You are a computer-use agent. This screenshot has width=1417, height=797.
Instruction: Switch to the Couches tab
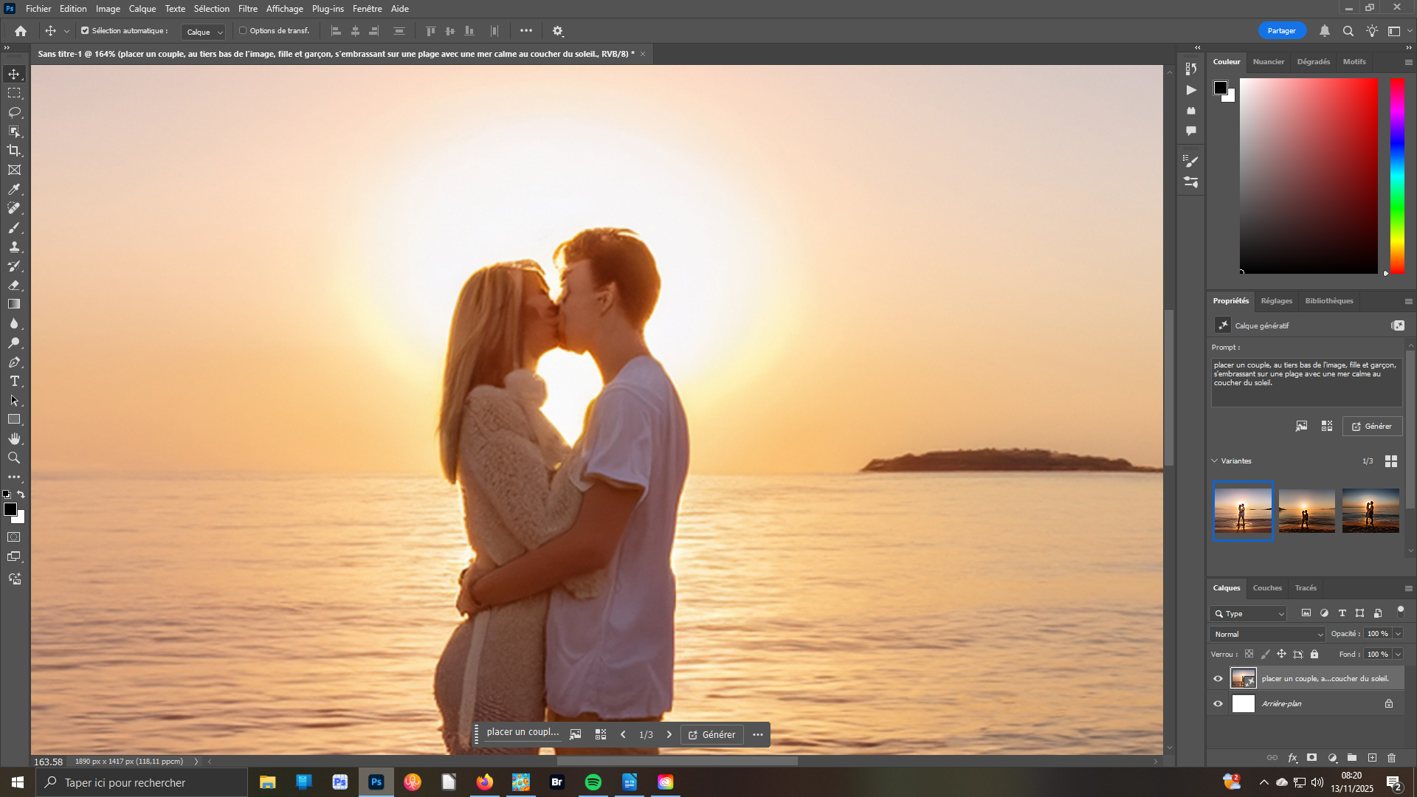1266,588
